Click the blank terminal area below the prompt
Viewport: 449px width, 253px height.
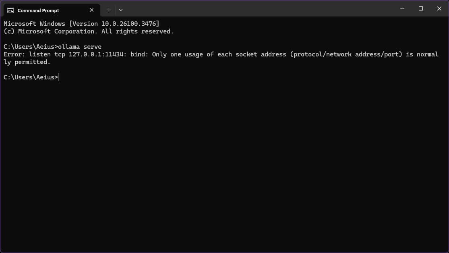[225, 166]
